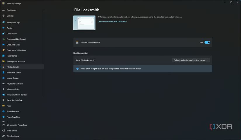Click the File Locksmith preview thumbnail
Viewport: 241px width, 140px height.
[x=84, y=23]
